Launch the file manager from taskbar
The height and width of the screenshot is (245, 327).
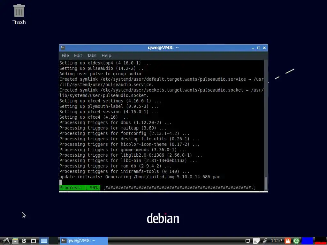coord(15,241)
